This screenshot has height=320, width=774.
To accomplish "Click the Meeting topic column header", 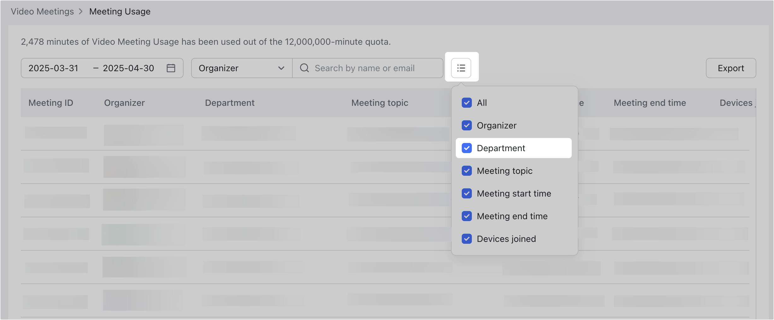I will (380, 103).
